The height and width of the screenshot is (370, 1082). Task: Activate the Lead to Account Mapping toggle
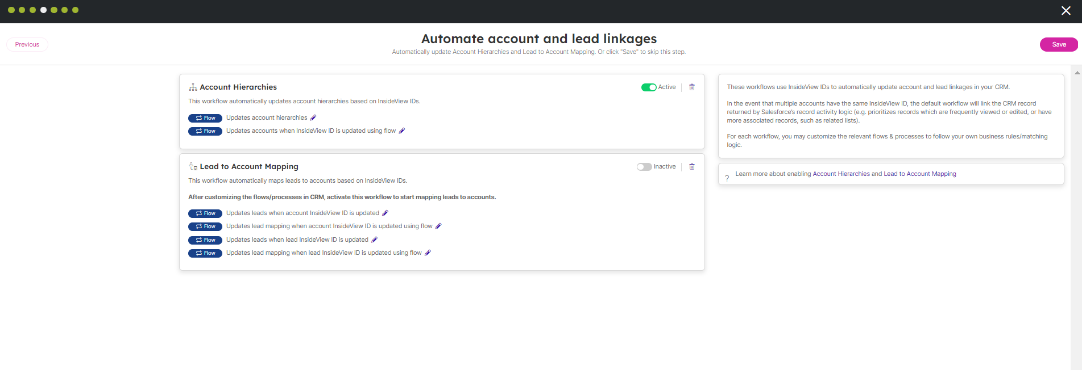pos(644,167)
